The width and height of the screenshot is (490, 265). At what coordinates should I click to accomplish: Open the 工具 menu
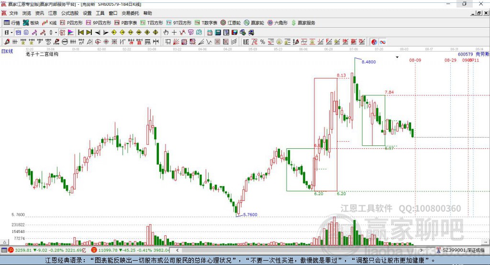point(100,13)
